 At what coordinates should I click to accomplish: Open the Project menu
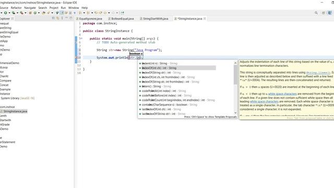point(54,8)
